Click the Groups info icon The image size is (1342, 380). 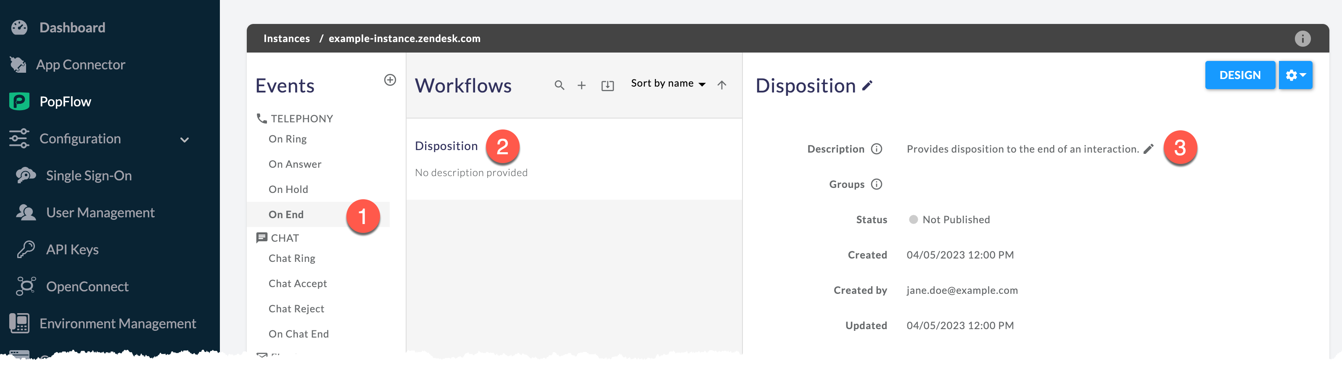click(x=877, y=184)
